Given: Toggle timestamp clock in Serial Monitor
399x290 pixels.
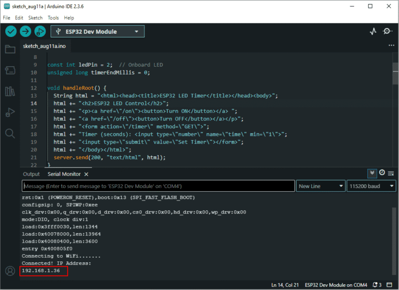Looking at the screenshot, I should coord(382,173).
